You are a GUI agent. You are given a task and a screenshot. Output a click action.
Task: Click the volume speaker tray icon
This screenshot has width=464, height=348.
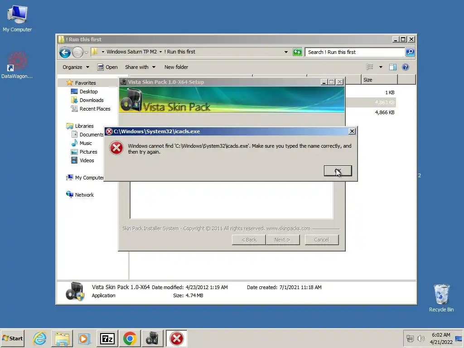[420, 338]
